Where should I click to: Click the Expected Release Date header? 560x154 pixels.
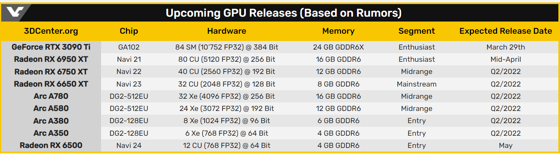[505, 31]
